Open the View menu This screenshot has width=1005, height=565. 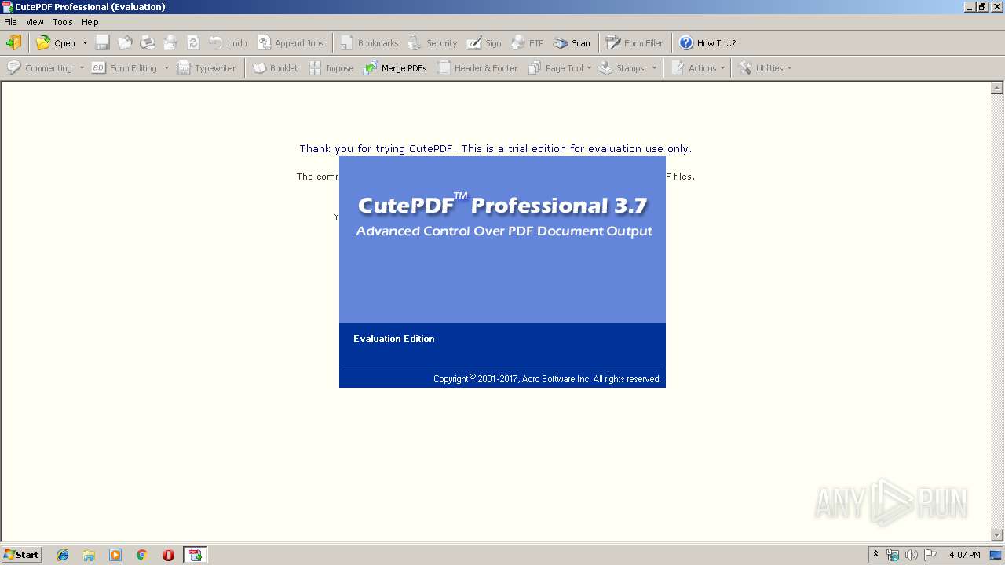(35, 22)
